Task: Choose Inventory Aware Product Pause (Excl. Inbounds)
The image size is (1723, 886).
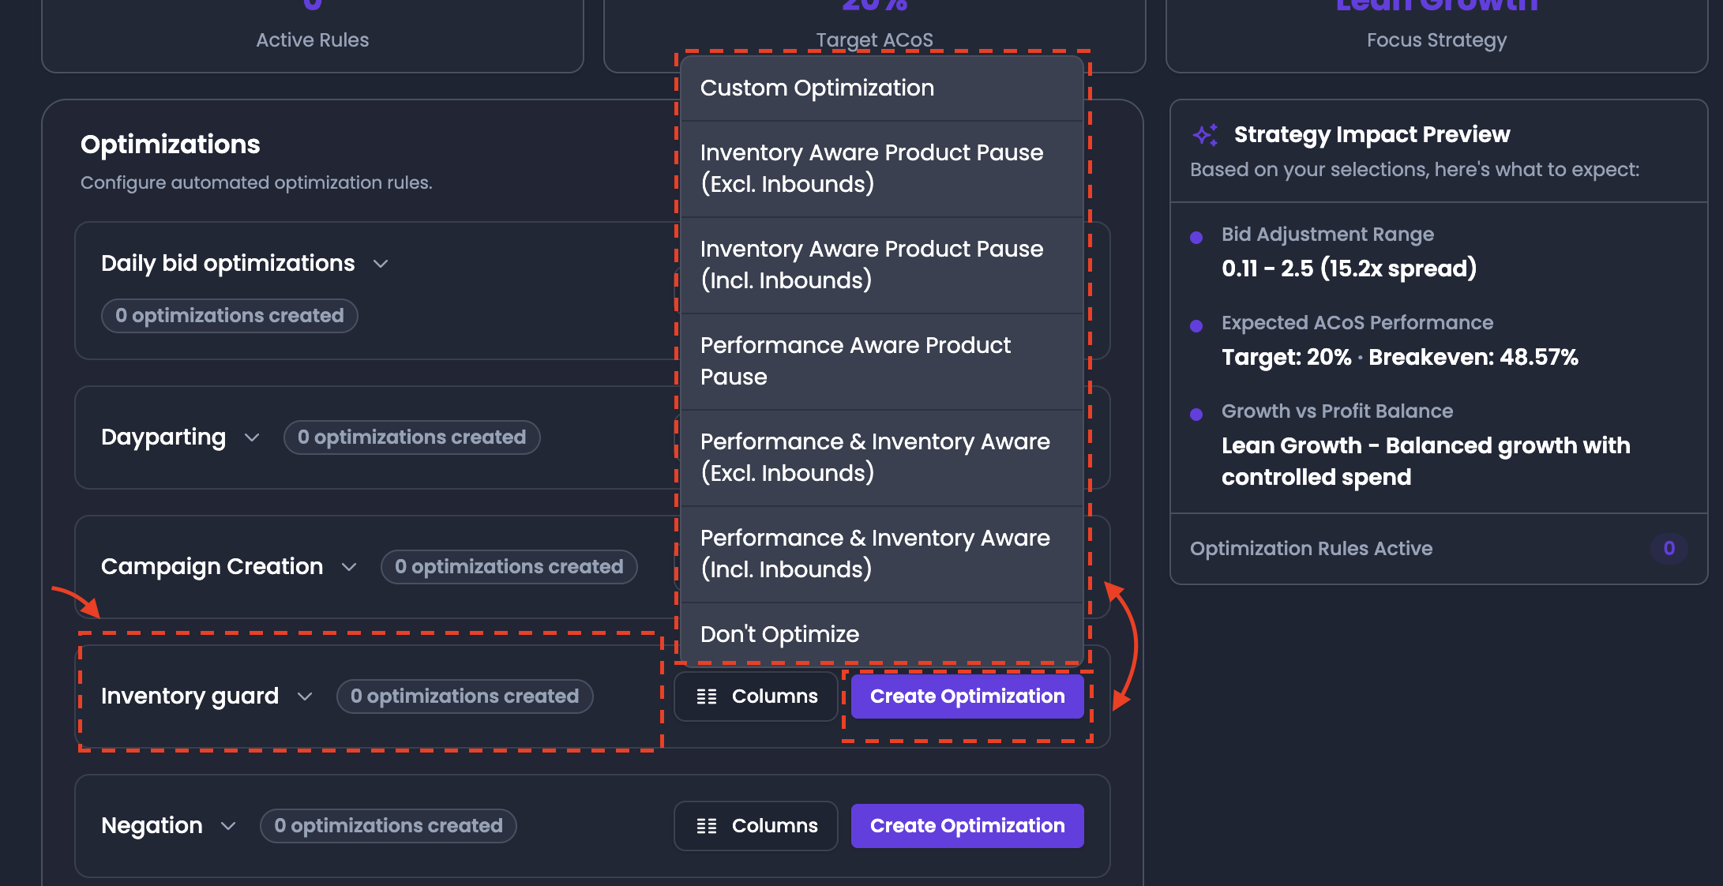Action: [881, 168]
